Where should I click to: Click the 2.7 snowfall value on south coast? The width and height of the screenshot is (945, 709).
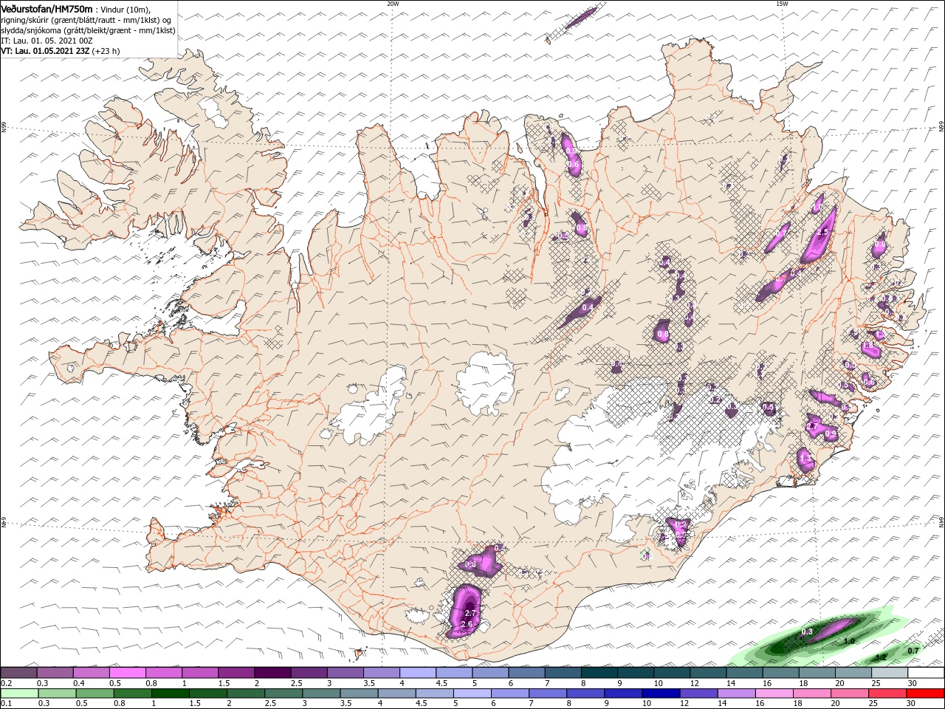pos(472,613)
